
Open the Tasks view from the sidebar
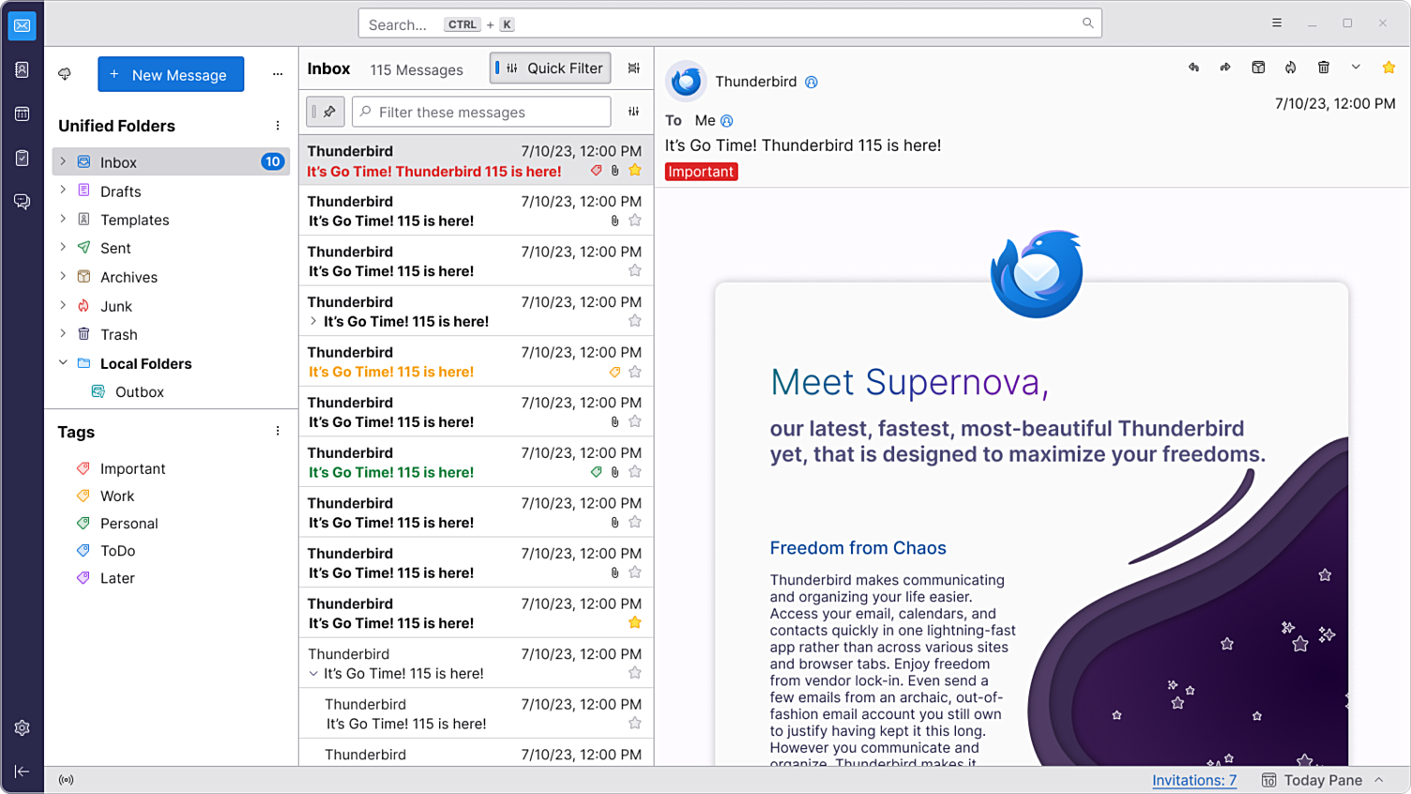click(x=22, y=158)
